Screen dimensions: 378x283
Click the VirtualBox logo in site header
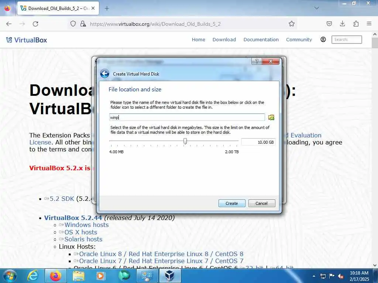click(27, 40)
